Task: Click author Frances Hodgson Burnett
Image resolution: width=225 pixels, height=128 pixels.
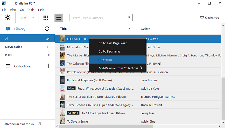Action: 158,97
